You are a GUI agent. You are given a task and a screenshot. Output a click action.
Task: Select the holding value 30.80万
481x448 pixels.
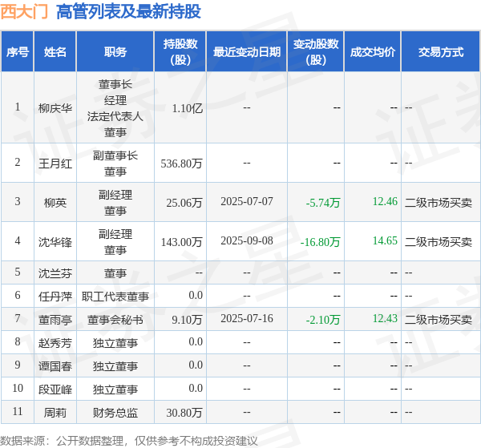point(184,413)
